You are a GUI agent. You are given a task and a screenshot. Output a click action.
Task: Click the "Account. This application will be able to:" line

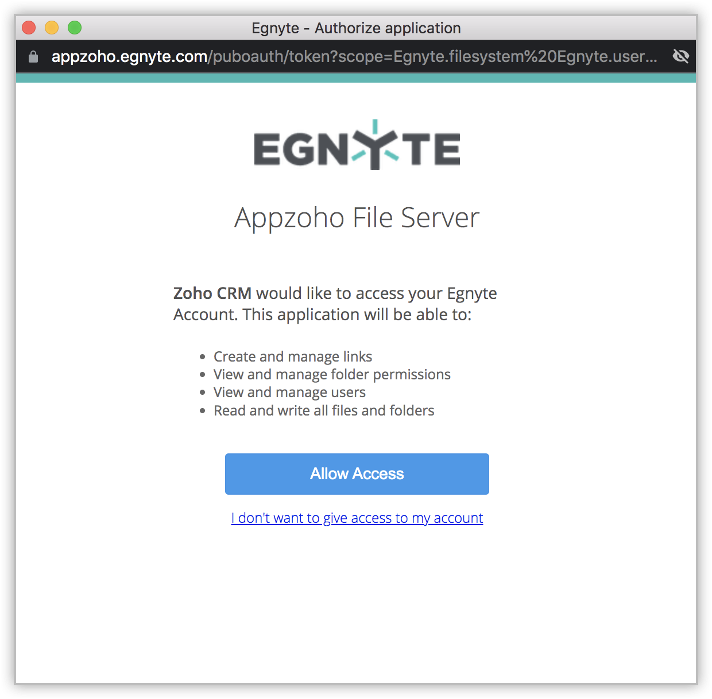click(322, 315)
